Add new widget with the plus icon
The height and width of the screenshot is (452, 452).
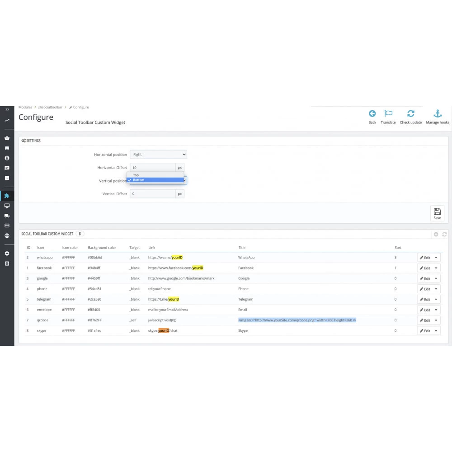click(x=436, y=234)
